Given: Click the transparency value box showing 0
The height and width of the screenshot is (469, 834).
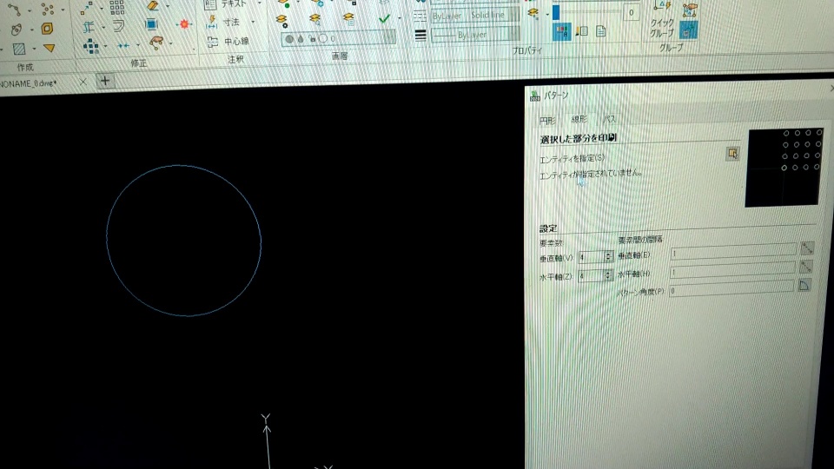Looking at the screenshot, I should [631, 12].
